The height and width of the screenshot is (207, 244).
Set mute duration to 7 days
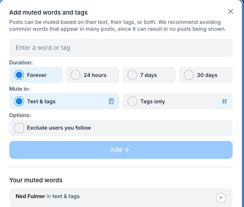pos(132,75)
